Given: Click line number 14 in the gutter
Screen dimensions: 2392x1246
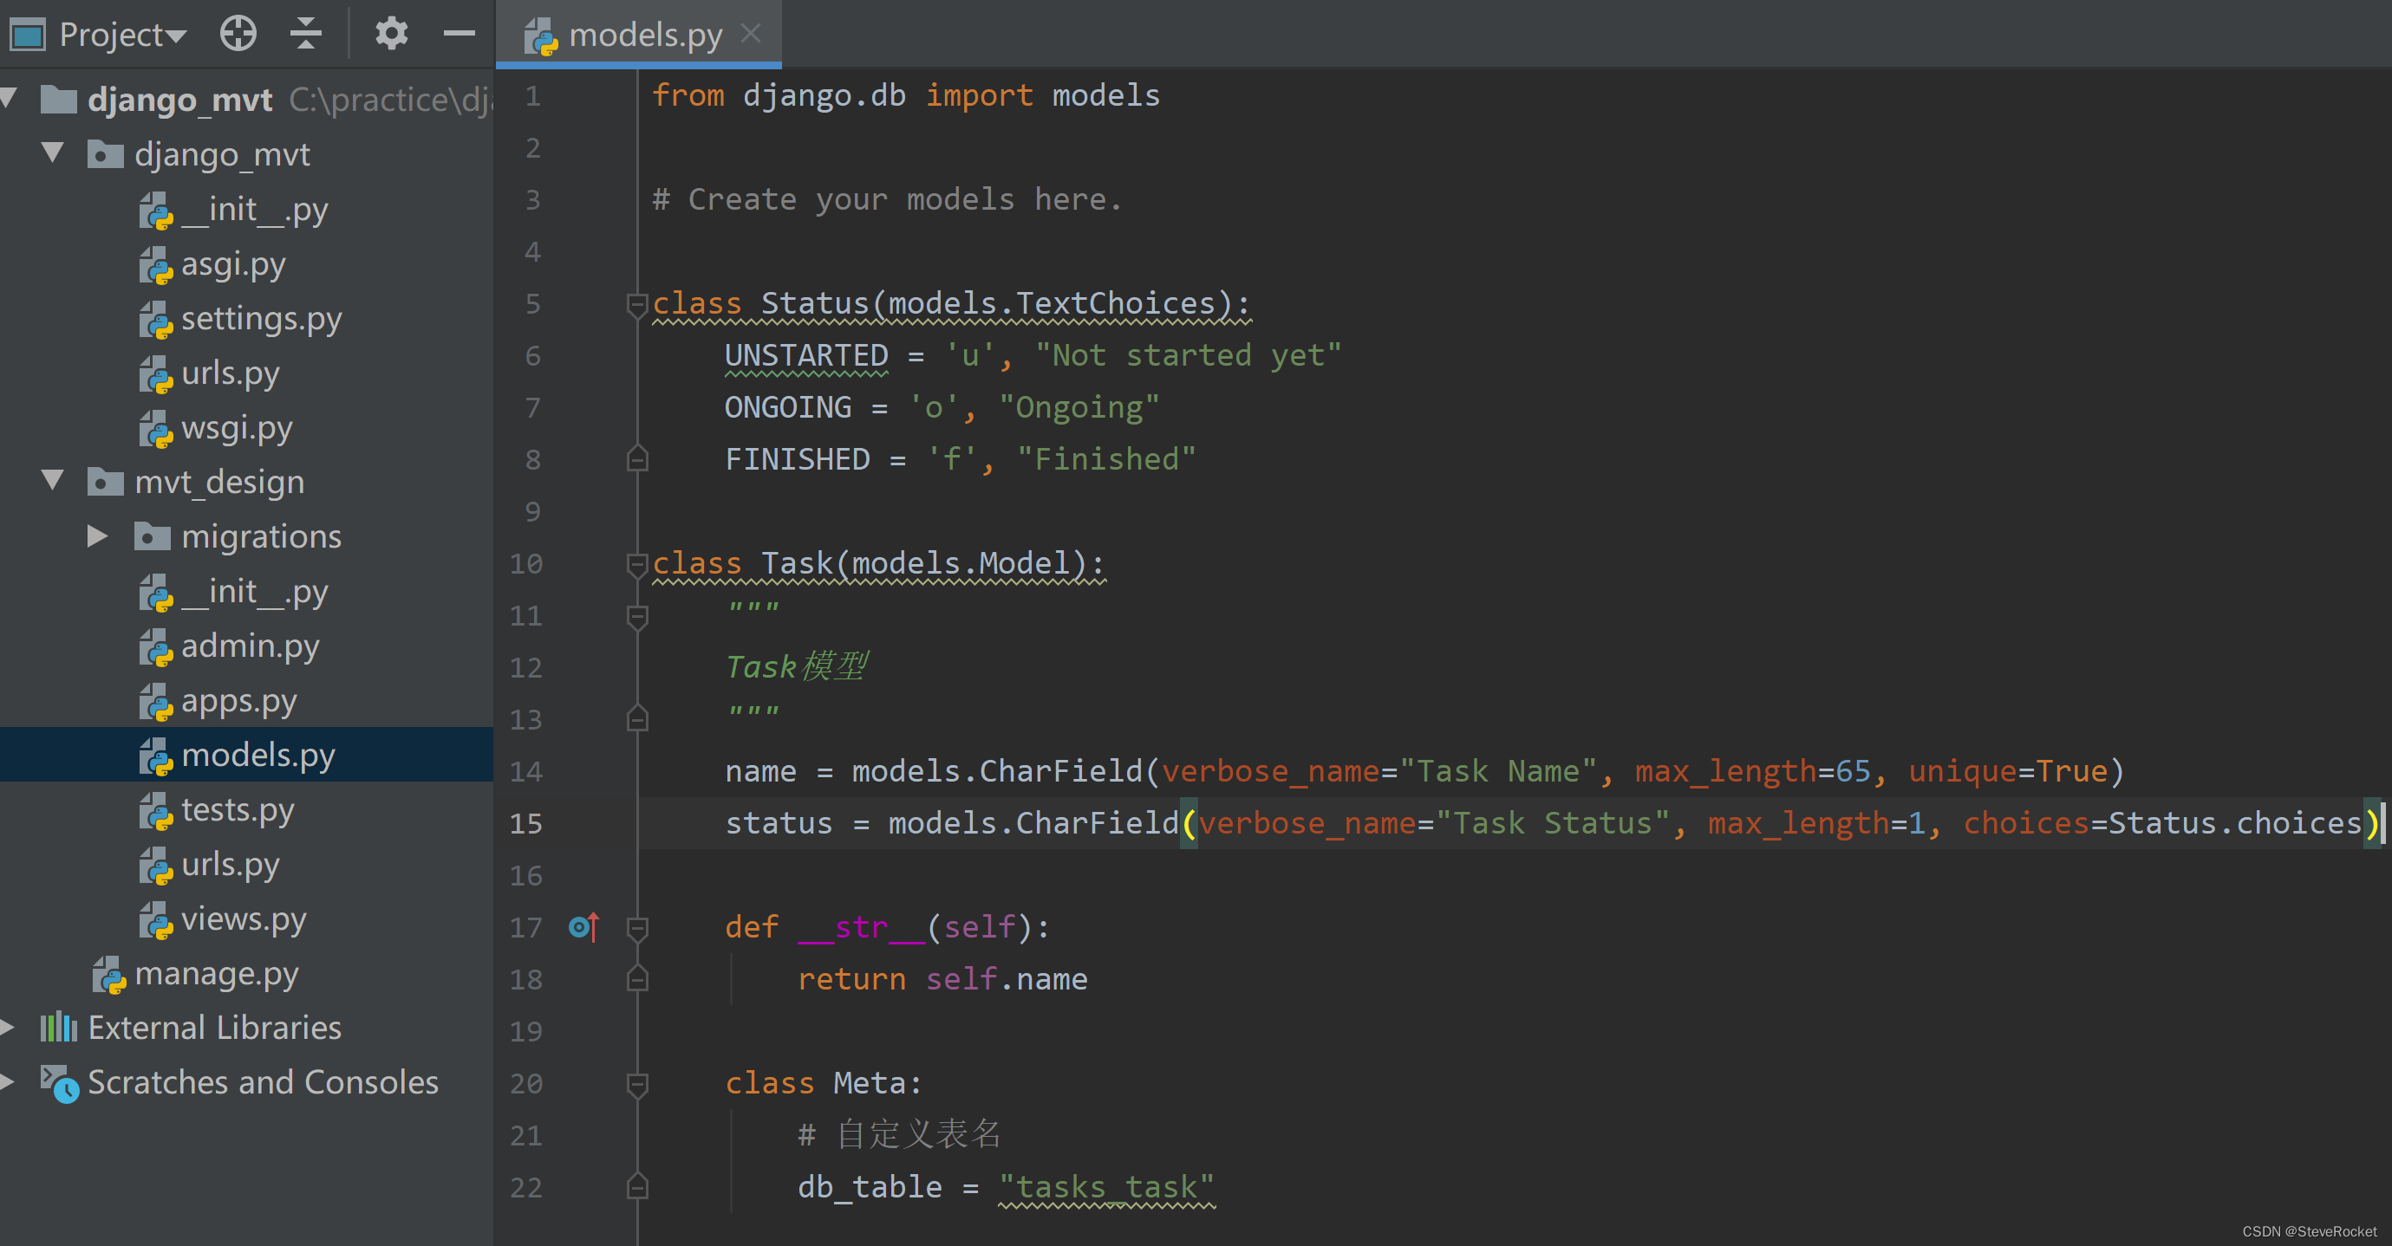Looking at the screenshot, I should [x=525, y=772].
